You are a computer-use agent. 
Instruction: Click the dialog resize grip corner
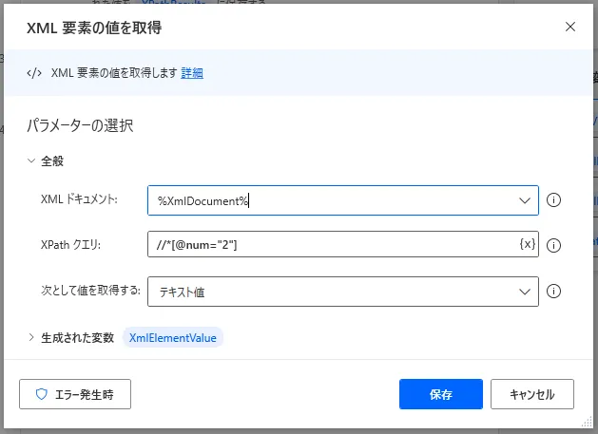[x=587, y=422]
